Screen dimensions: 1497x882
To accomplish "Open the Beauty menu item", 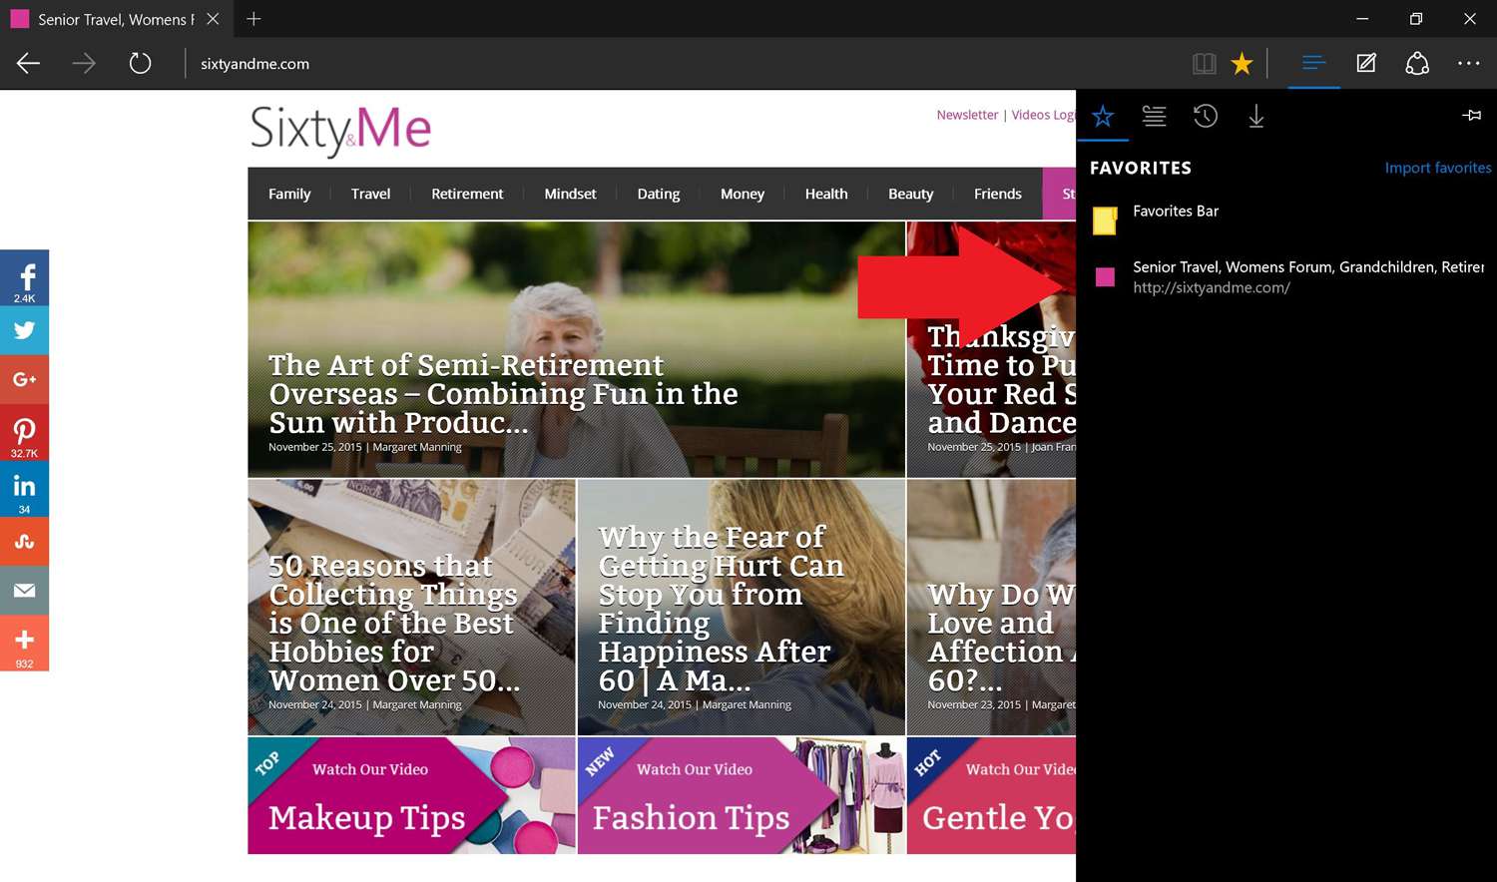I will point(911,194).
